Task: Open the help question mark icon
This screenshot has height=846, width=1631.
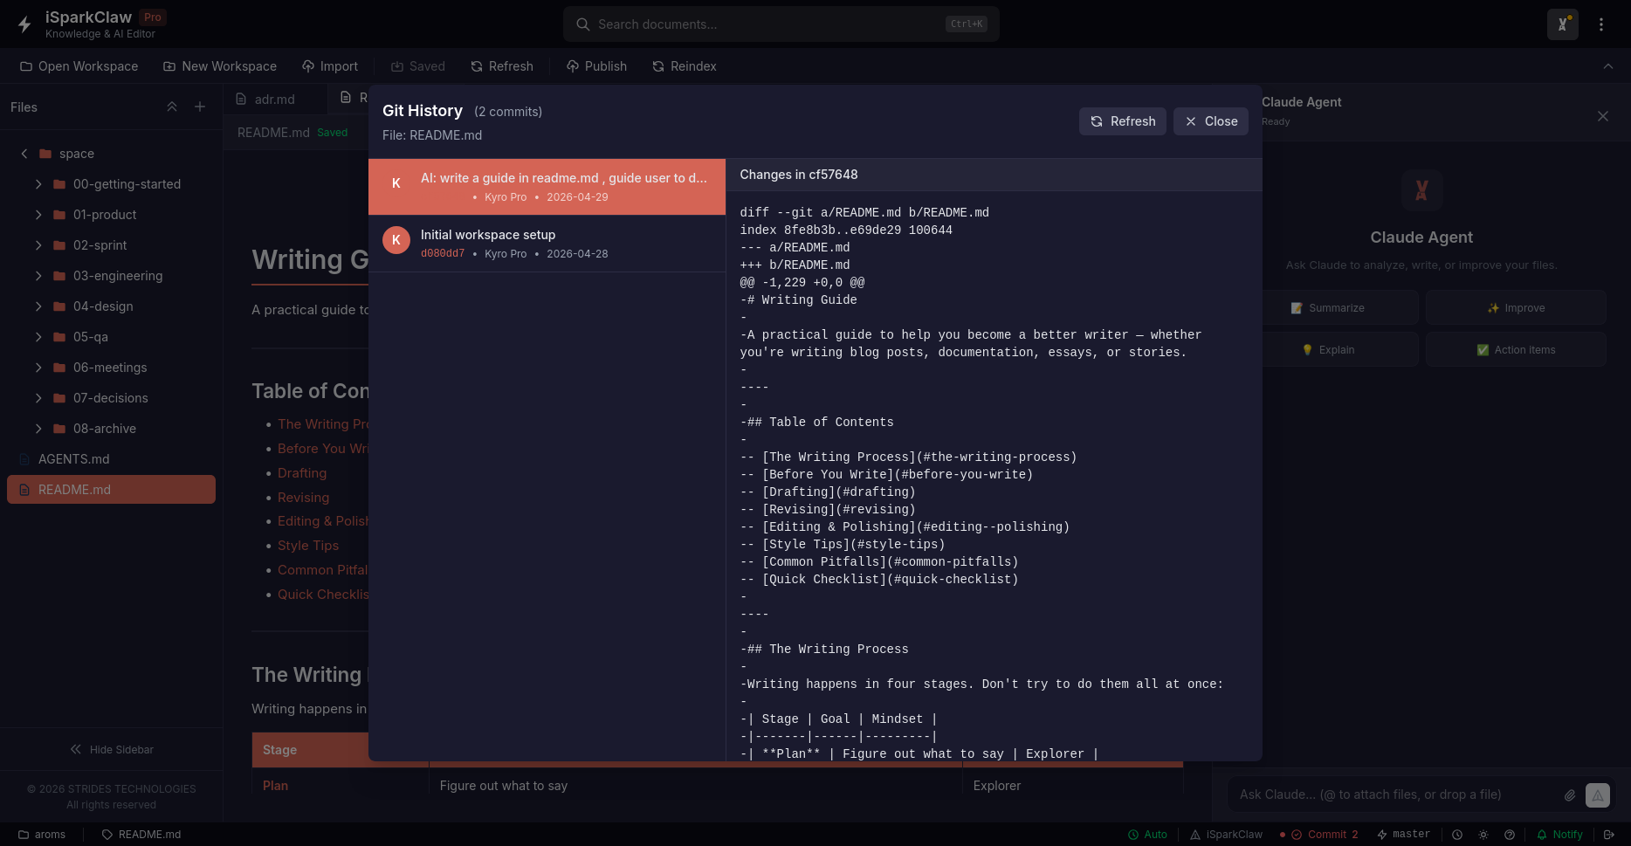Action: pos(1509,835)
